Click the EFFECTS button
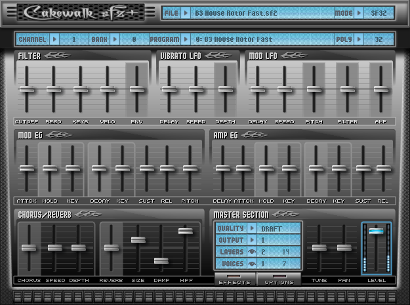 (x=235, y=279)
